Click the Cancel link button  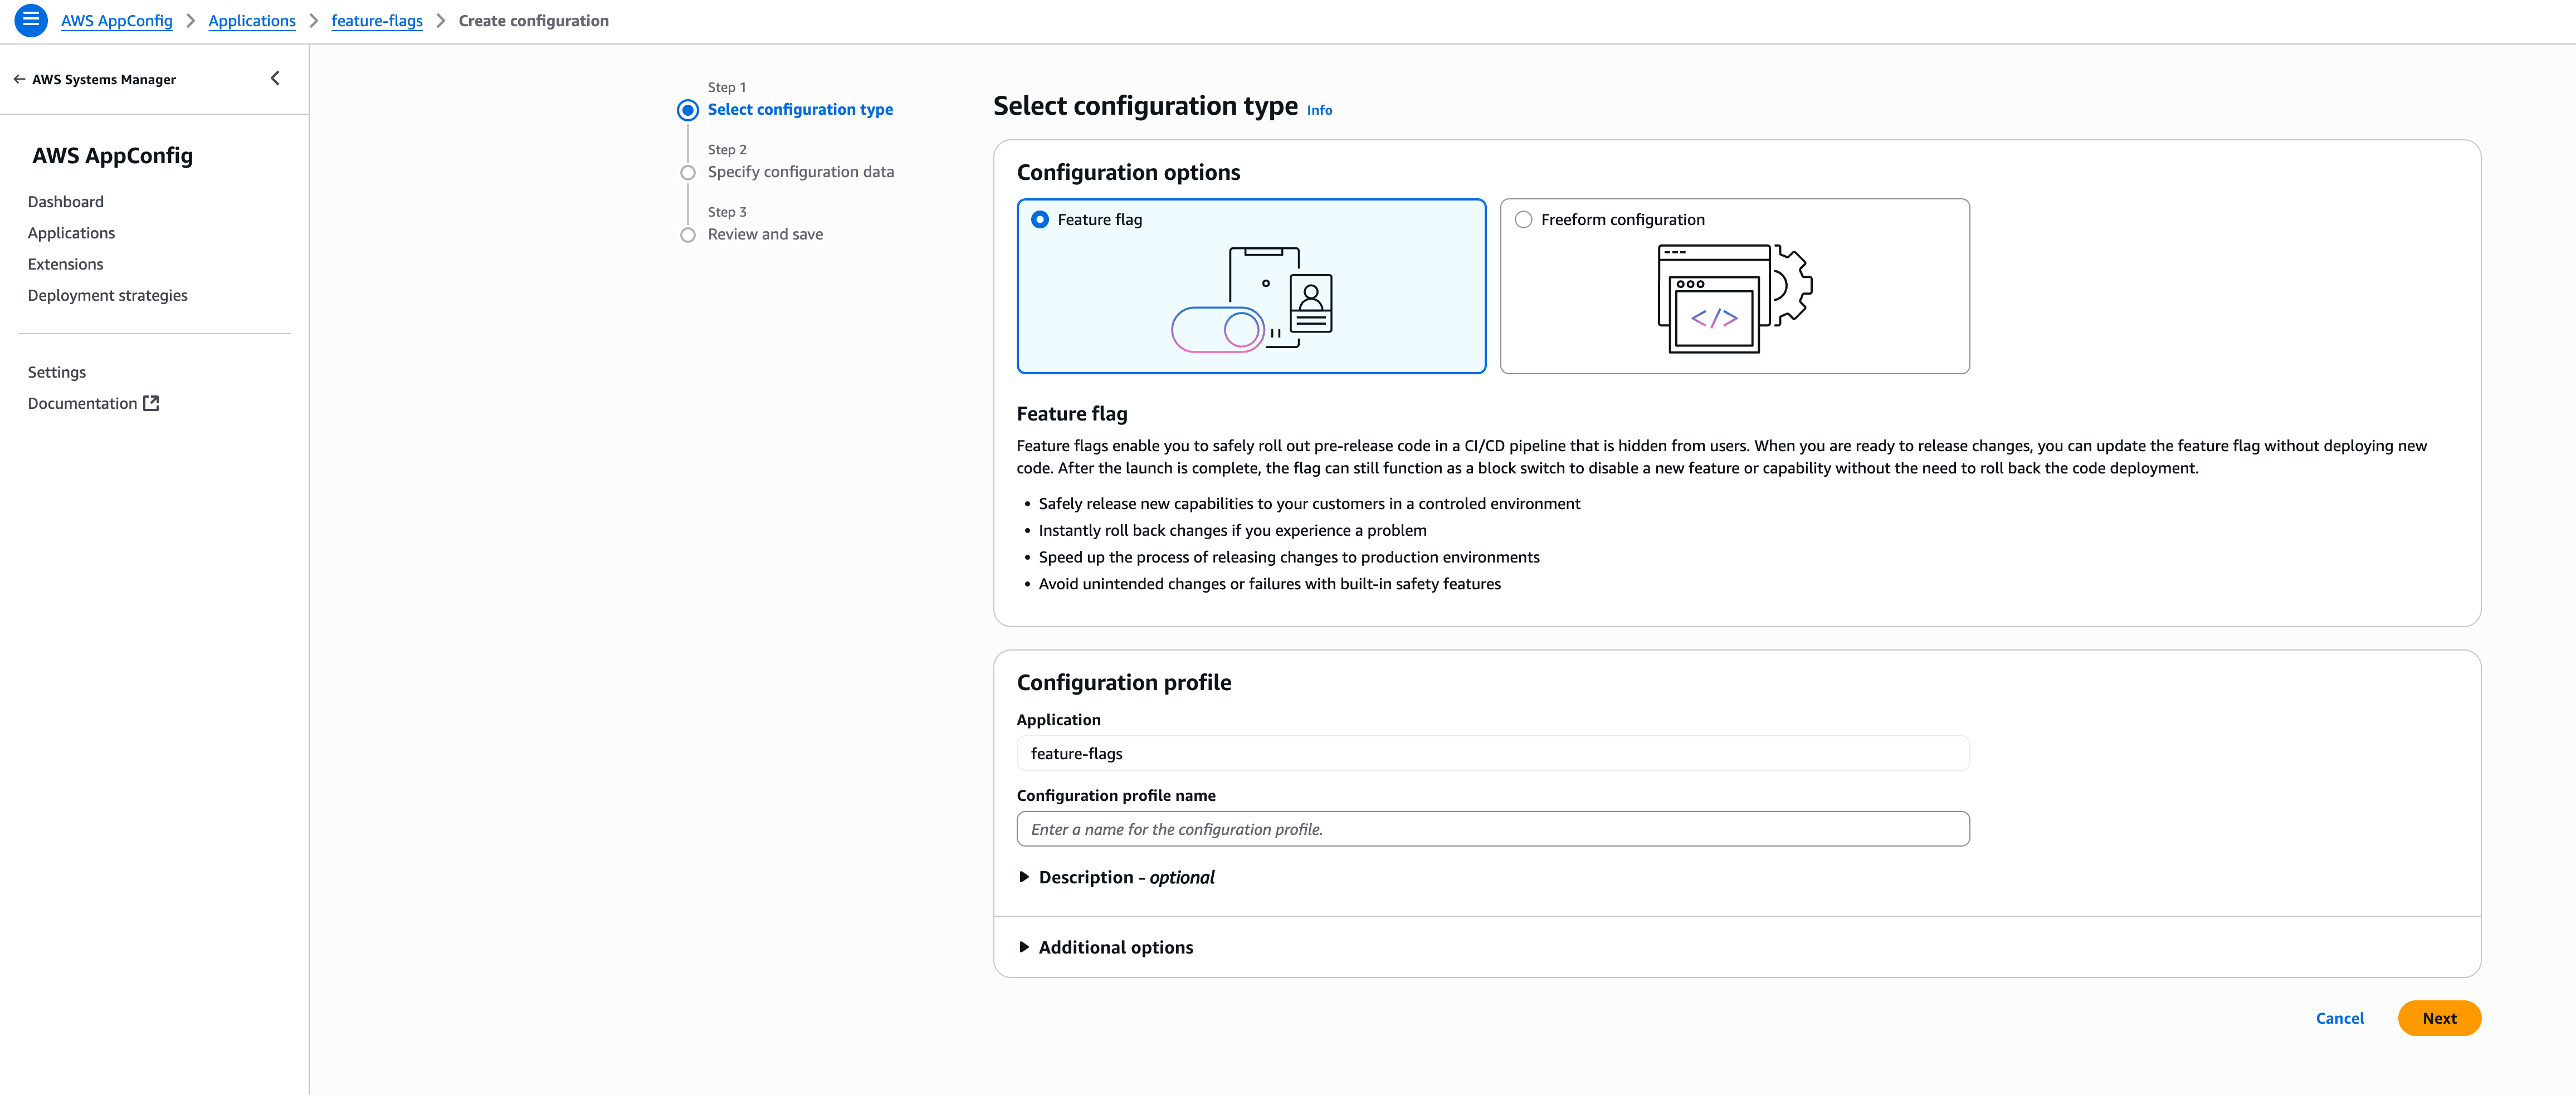(x=2339, y=1018)
